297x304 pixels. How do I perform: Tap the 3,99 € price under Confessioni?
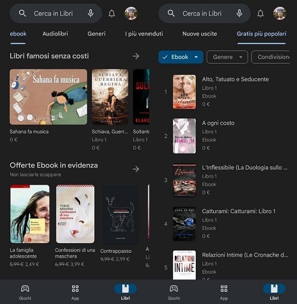tap(77, 264)
